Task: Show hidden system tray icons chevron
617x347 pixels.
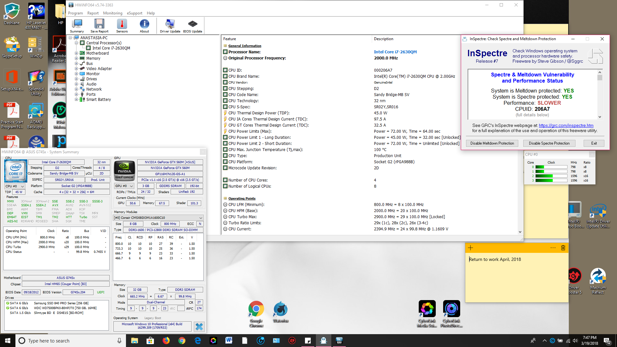Action: click(x=544, y=341)
